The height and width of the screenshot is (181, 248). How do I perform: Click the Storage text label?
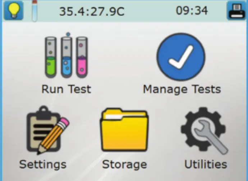pyautogui.click(x=124, y=165)
